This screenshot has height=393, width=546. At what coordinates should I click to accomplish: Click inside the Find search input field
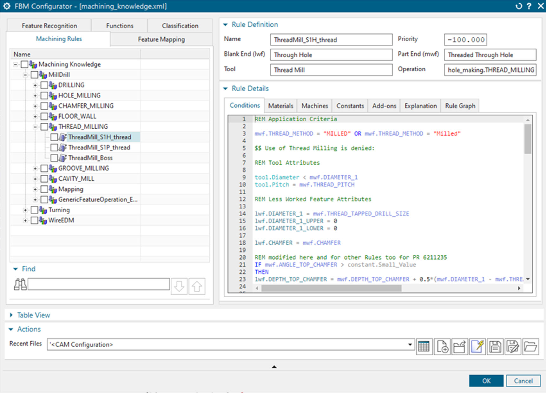[x=98, y=284]
